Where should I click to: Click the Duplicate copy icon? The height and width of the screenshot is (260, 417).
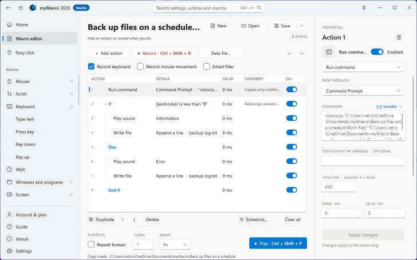[91, 219]
